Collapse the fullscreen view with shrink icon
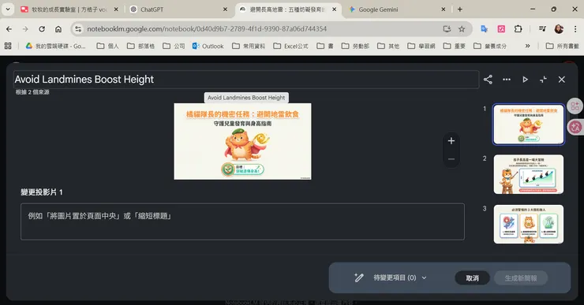 point(543,80)
